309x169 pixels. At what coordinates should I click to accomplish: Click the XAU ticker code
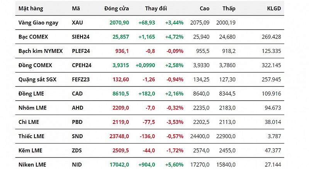pyautogui.click(x=77, y=22)
